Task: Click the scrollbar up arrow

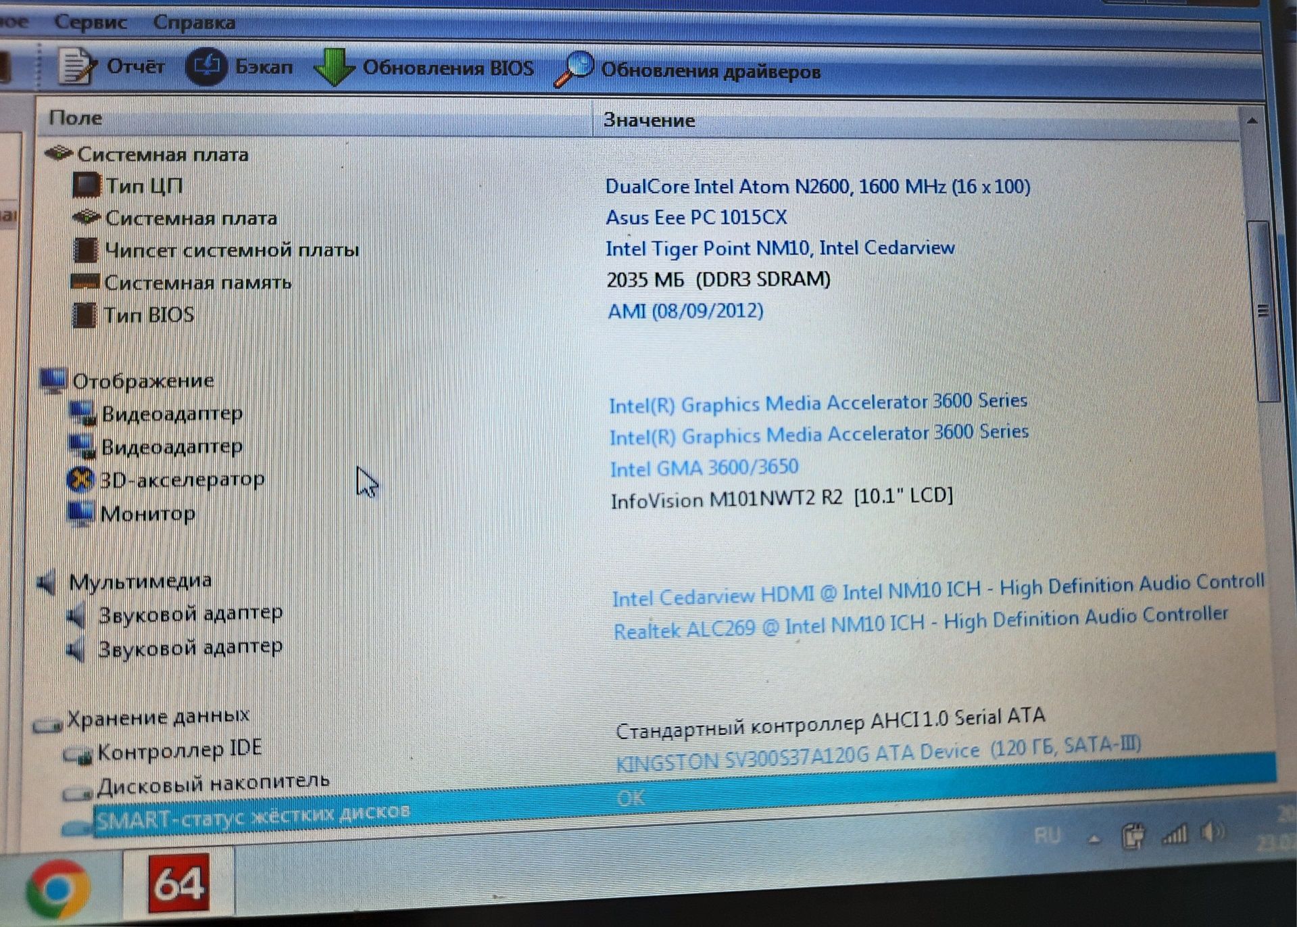Action: 1252,122
